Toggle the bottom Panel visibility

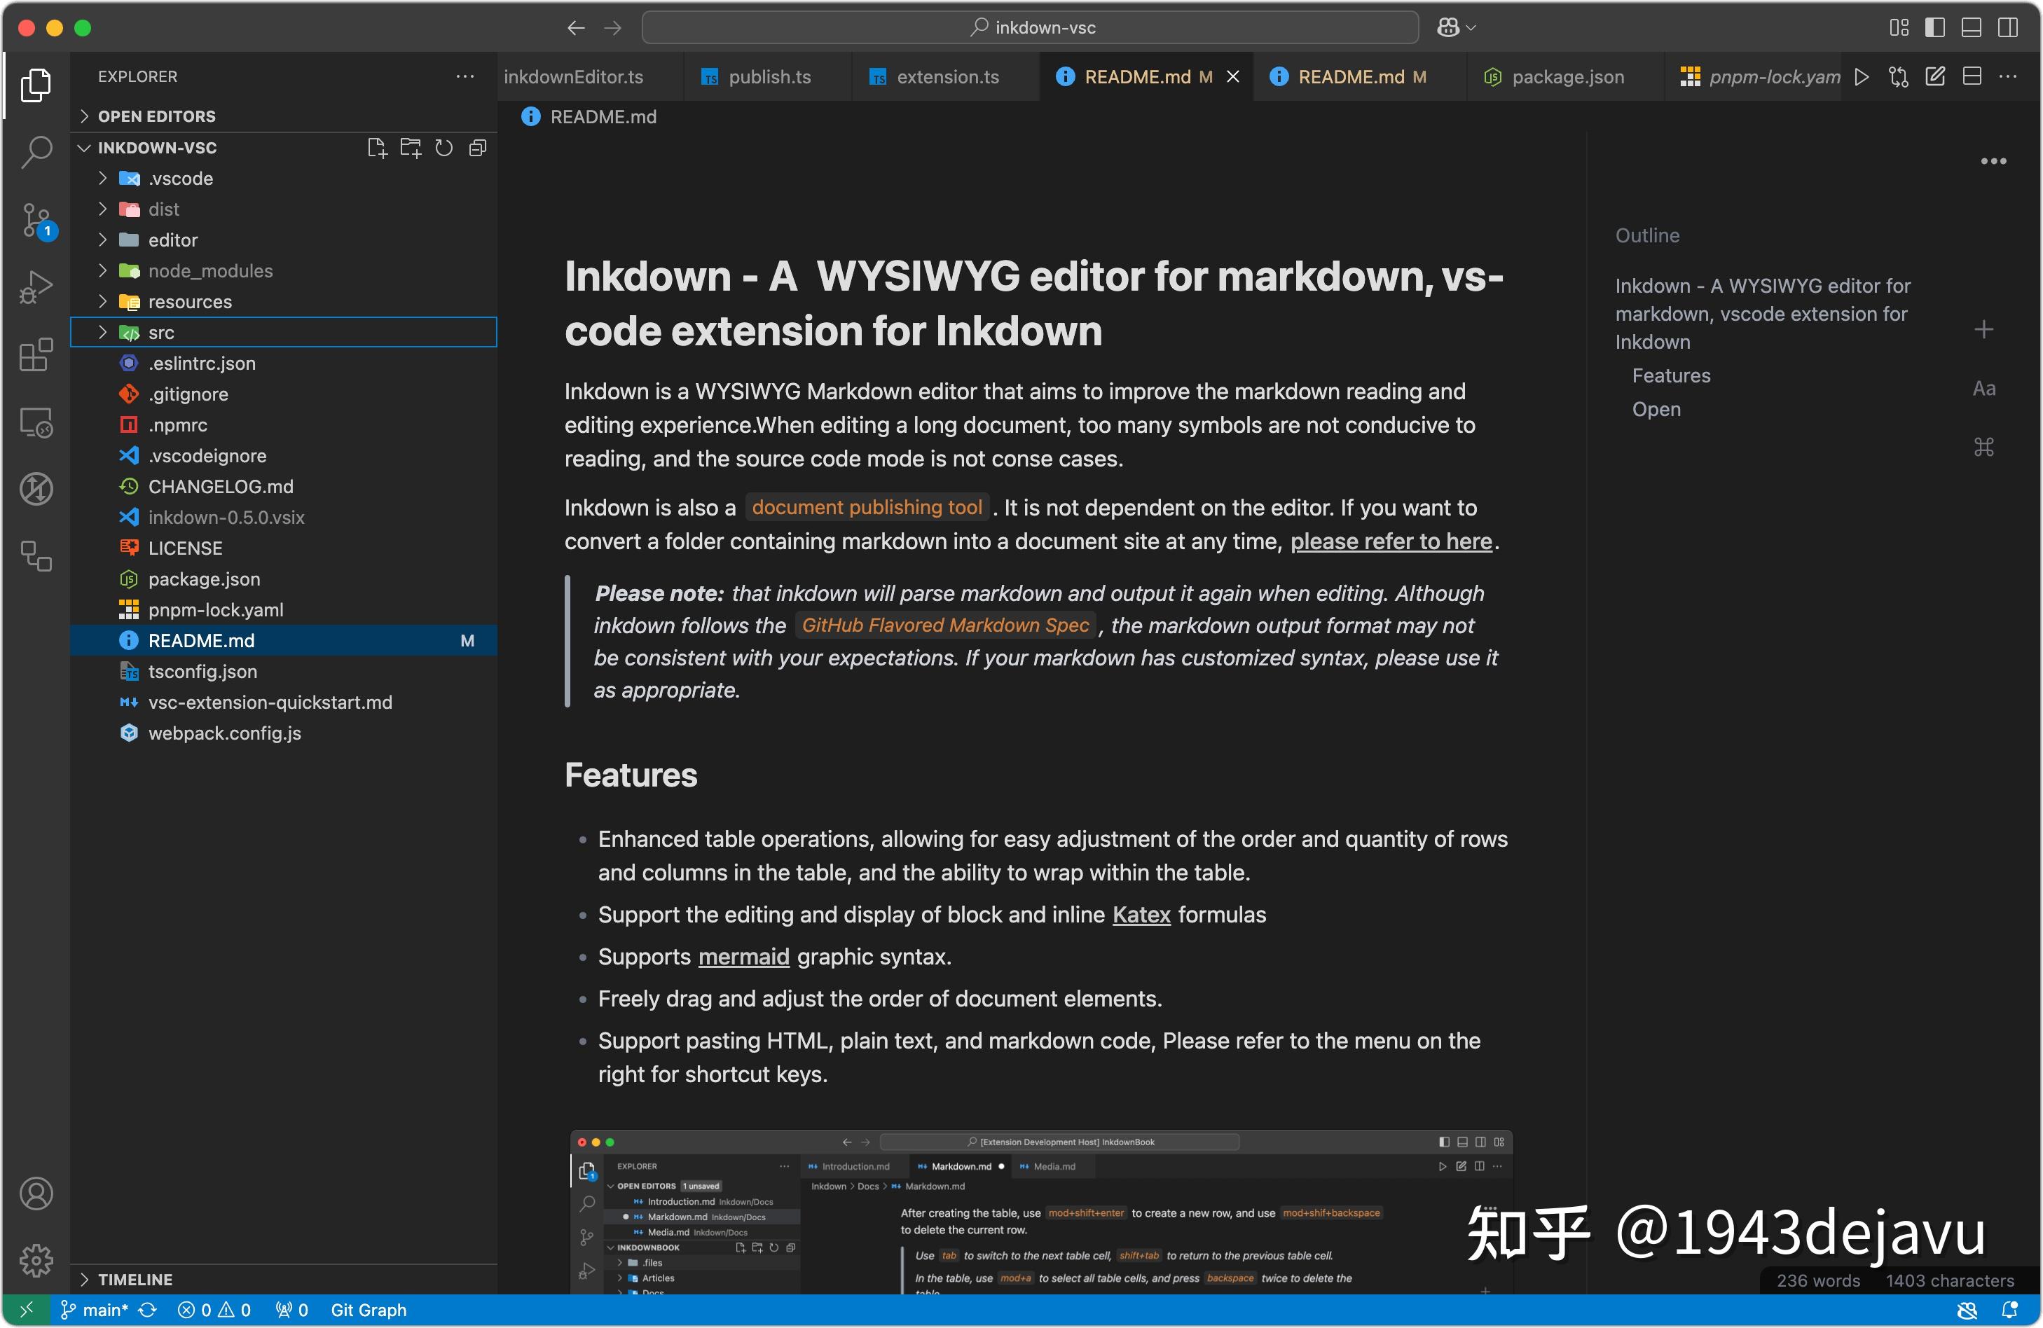[1970, 27]
